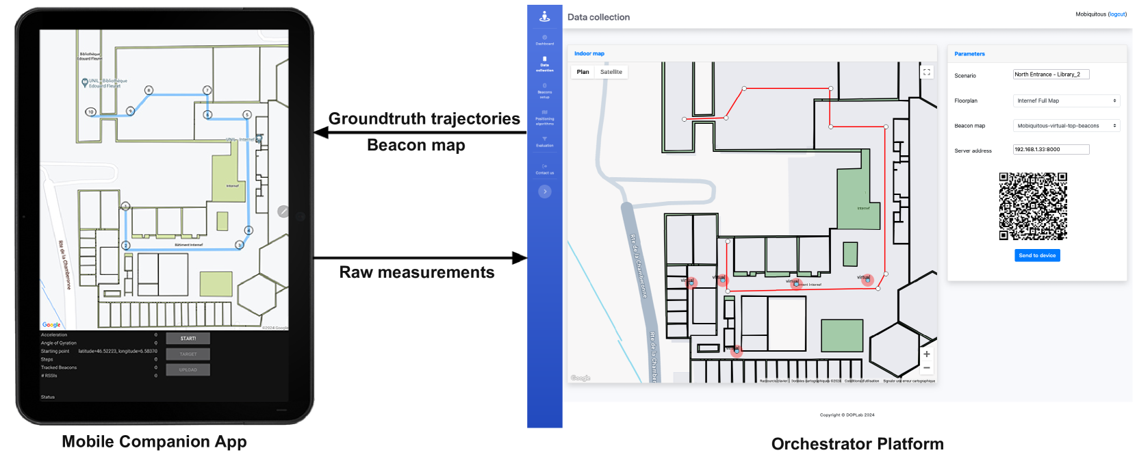Screen dimensions: 1137x457
Task: Zoom out on the Orchestrator map
Action: [927, 368]
